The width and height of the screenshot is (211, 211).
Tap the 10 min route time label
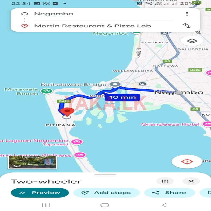[122, 97]
